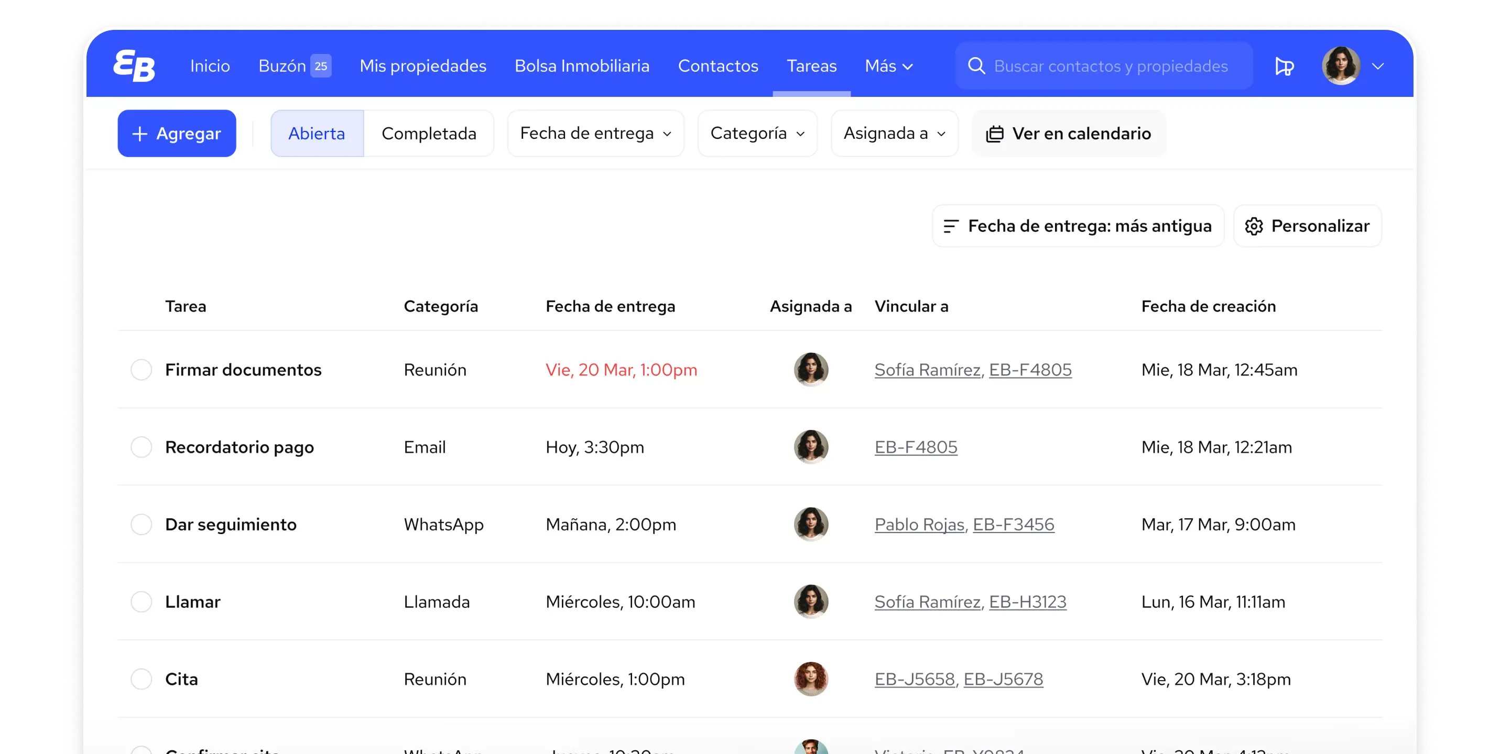Image resolution: width=1500 pixels, height=754 pixels.
Task: Click Sofía's avatar on the Llamar row
Action: pos(811,602)
